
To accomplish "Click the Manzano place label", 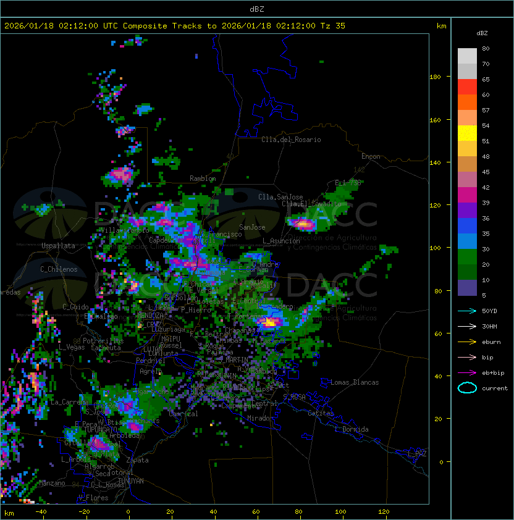I will tap(52, 483).
